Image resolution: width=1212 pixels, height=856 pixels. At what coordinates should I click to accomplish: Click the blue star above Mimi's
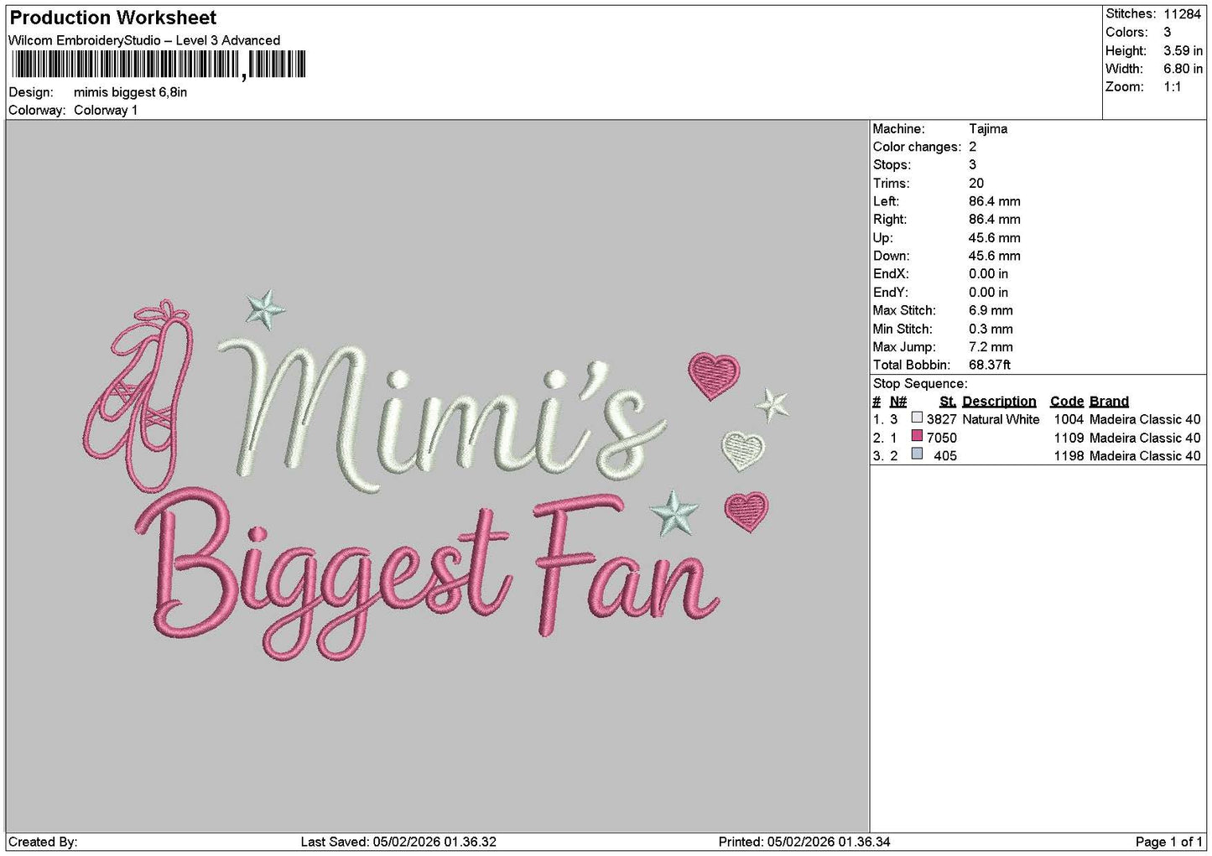(265, 309)
